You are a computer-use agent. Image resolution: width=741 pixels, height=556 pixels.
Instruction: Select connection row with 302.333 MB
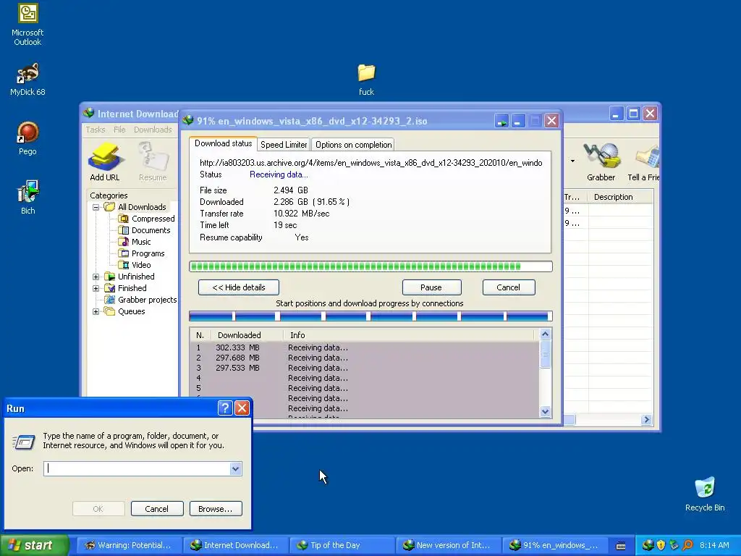coord(364,347)
